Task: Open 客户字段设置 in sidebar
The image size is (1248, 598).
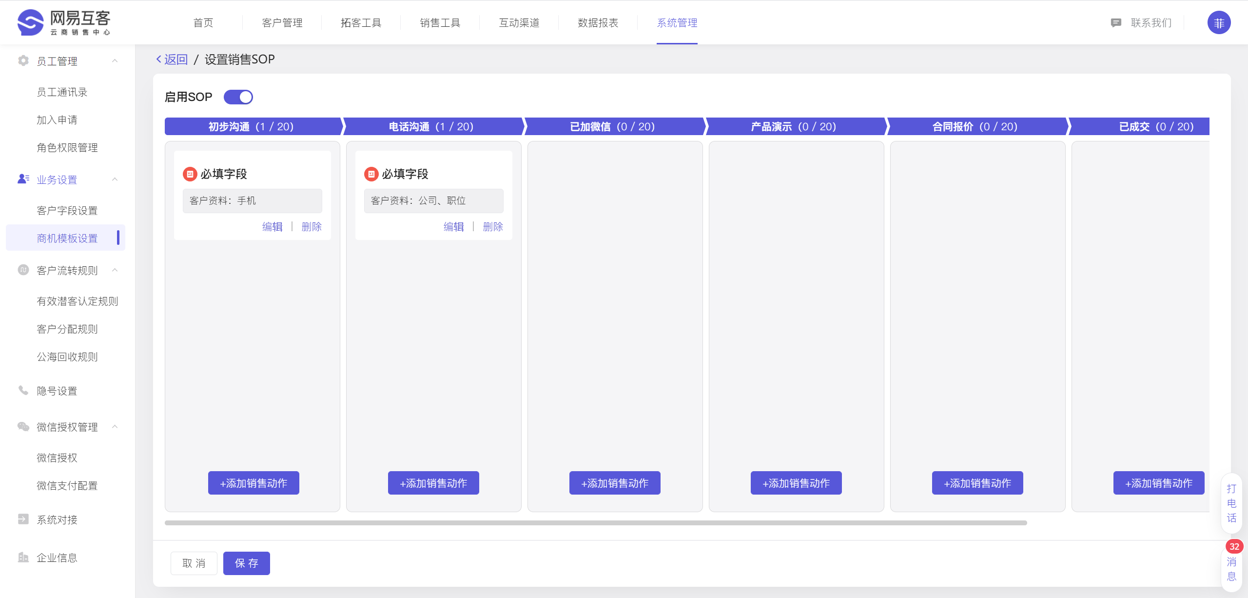Action: point(67,211)
